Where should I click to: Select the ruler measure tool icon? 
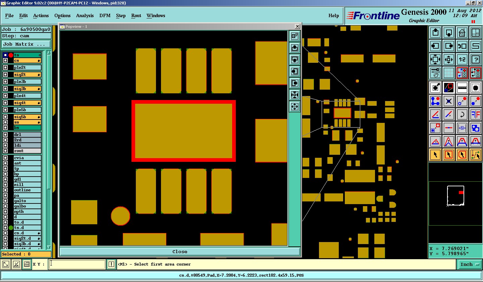click(x=462, y=88)
